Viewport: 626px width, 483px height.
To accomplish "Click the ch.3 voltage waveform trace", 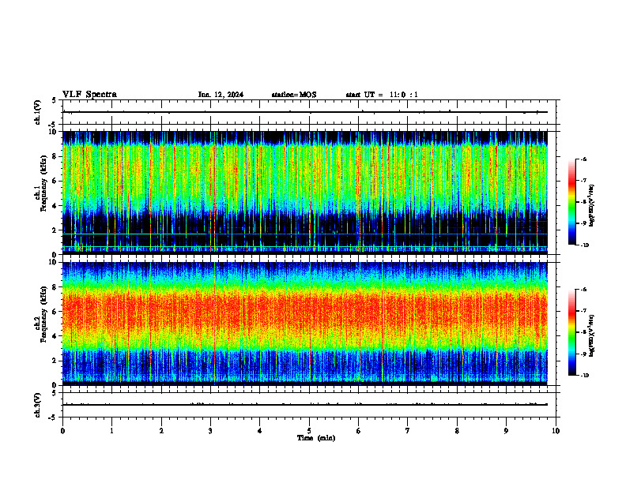I will click(x=305, y=405).
